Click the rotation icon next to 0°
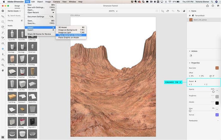 [x=211, y=76]
